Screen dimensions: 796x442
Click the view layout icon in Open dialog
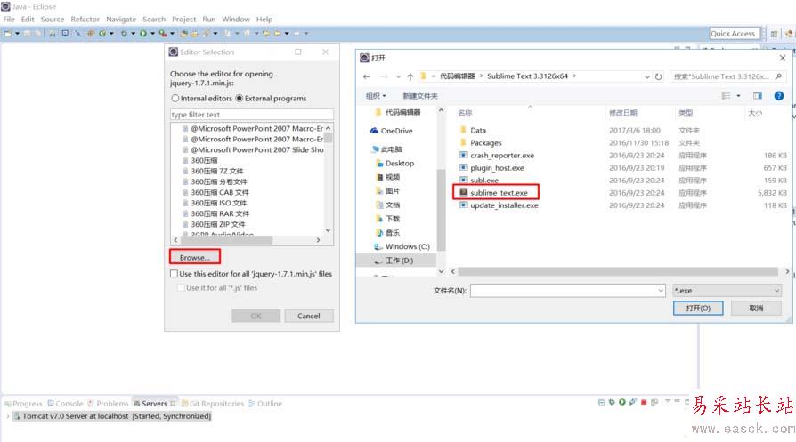[x=727, y=96]
